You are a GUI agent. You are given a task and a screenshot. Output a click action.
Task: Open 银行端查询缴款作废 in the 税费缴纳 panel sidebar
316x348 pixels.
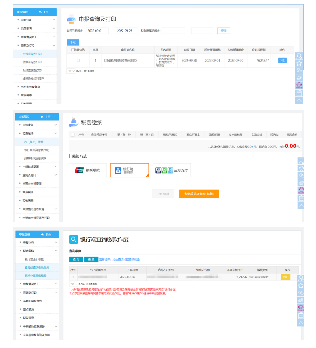click(36, 150)
